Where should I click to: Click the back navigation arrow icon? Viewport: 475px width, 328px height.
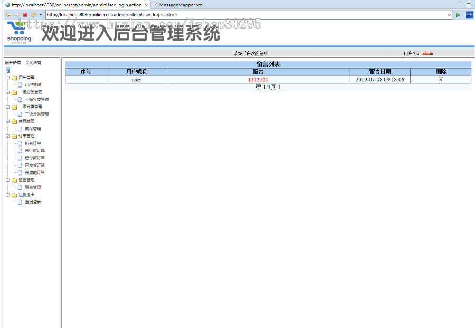point(8,14)
